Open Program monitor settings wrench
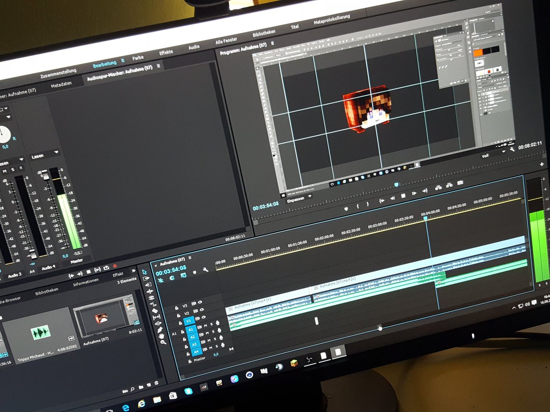 point(512,150)
